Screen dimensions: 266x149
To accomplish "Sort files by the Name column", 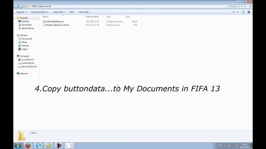I will coord(45,17).
